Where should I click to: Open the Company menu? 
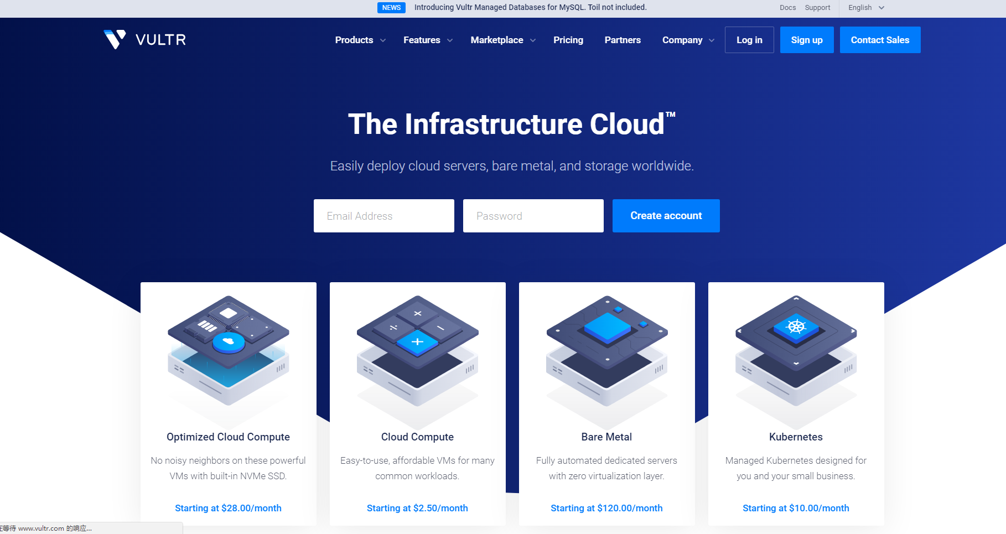click(682, 40)
